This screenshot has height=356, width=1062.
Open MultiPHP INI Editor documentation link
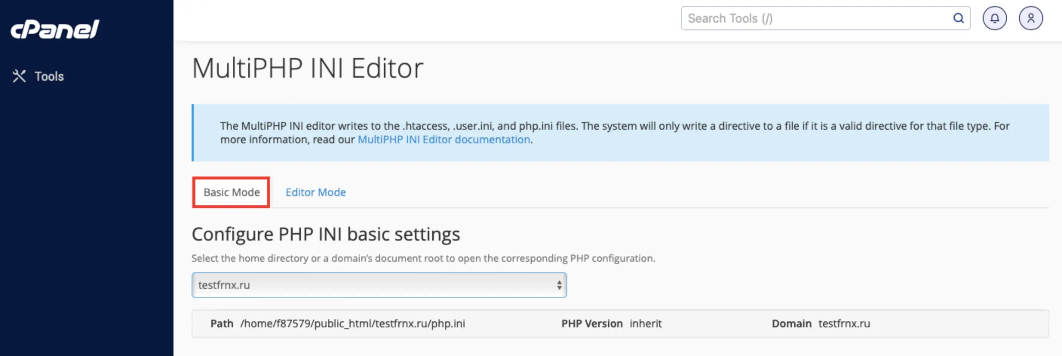pos(444,140)
